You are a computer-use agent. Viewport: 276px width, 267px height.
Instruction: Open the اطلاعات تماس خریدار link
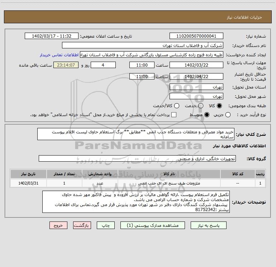click(59, 55)
